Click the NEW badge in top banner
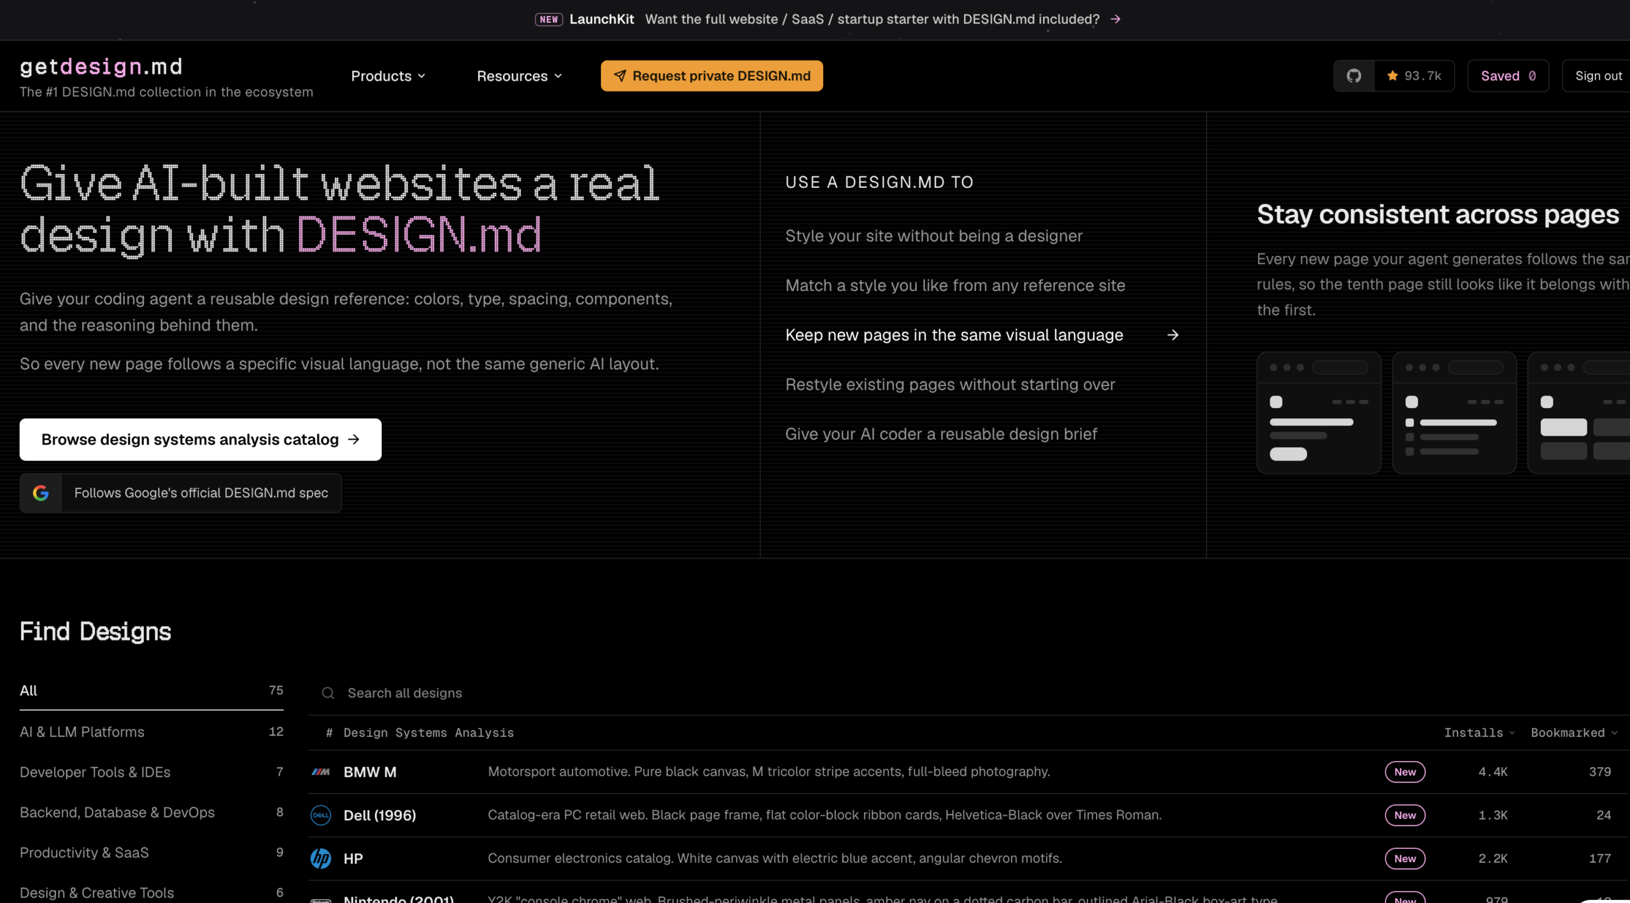1630x903 pixels. tap(548, 19)
